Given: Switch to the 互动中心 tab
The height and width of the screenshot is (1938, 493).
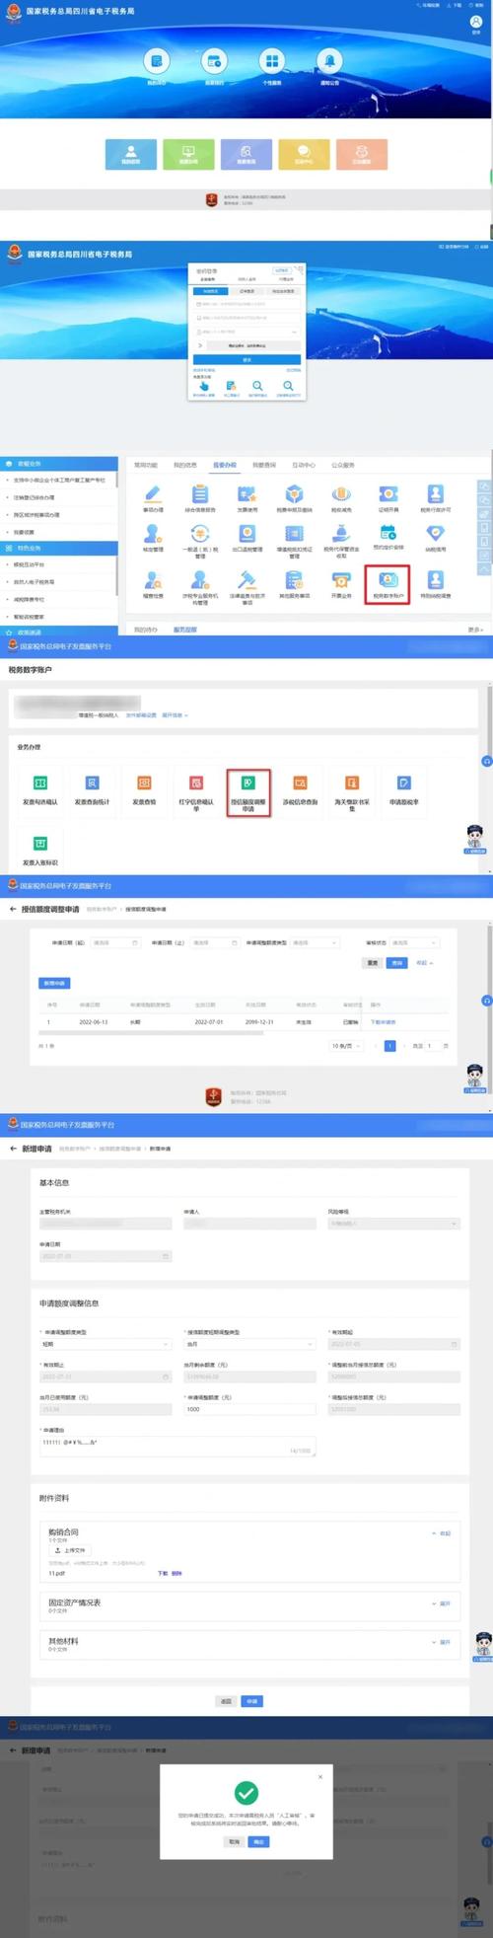Looking at the screenshot, I should (304, 465).
